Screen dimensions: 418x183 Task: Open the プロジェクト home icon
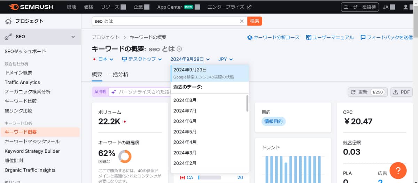pos(8,21)
